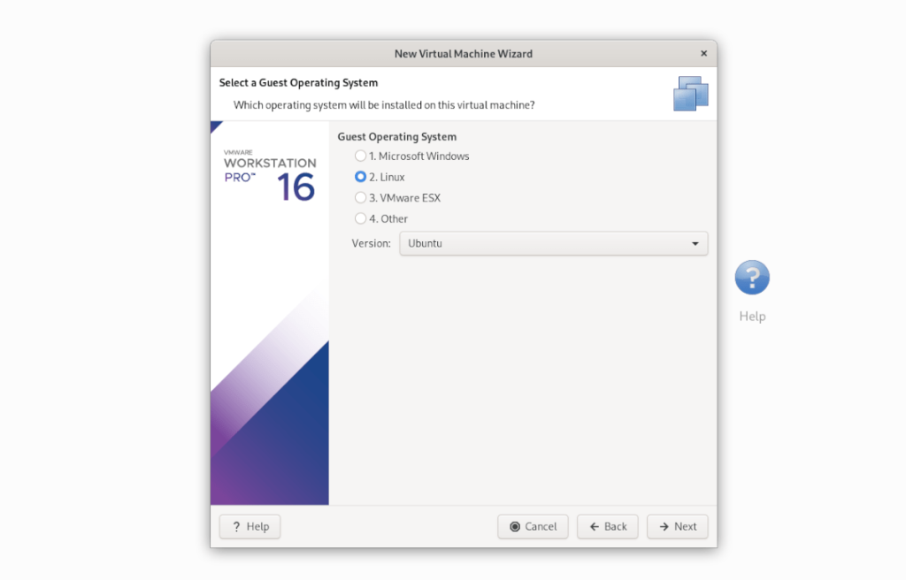Click the Guest Operating System heading
The image size is (906, 580).
396,136
